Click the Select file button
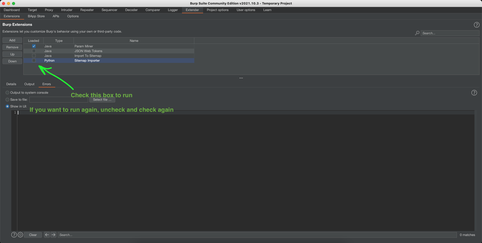Image resolution: width=482 pixels, height=243 pixels. click(102, 100)
